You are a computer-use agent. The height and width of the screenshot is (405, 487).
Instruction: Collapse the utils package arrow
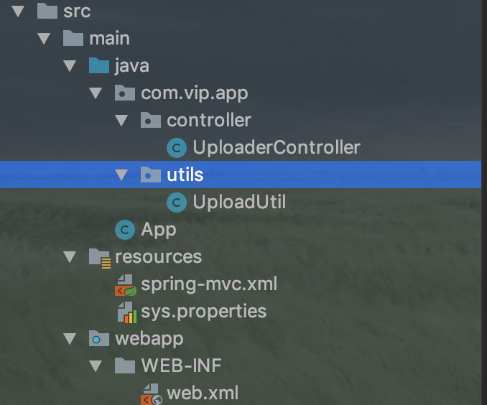pyautogui.click(x=121, y=175)
